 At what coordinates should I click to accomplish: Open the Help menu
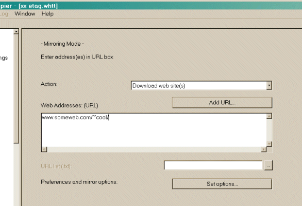[x=47, y=14]
